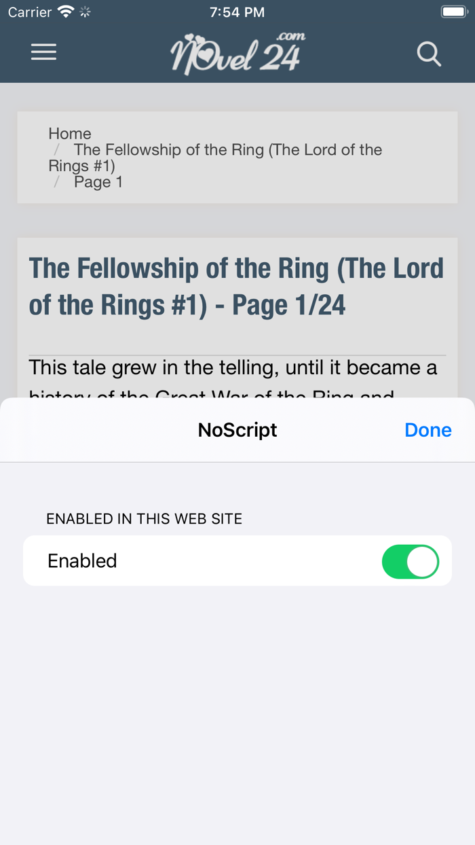The height and width of the screenshot is (845, 475).
Task: Tap the Page 1/24 book title heading
Action: pyautogui.click(x=236, y=287)
